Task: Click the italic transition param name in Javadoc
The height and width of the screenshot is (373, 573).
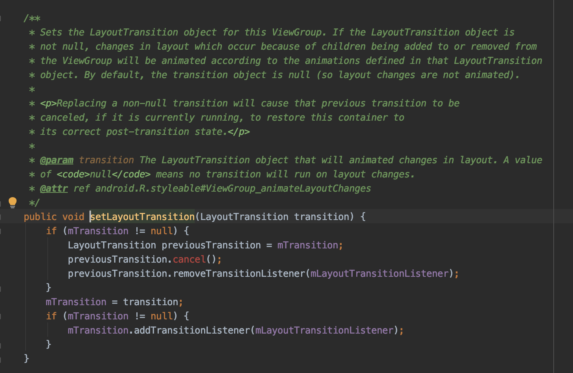Action: pos(106,160)
